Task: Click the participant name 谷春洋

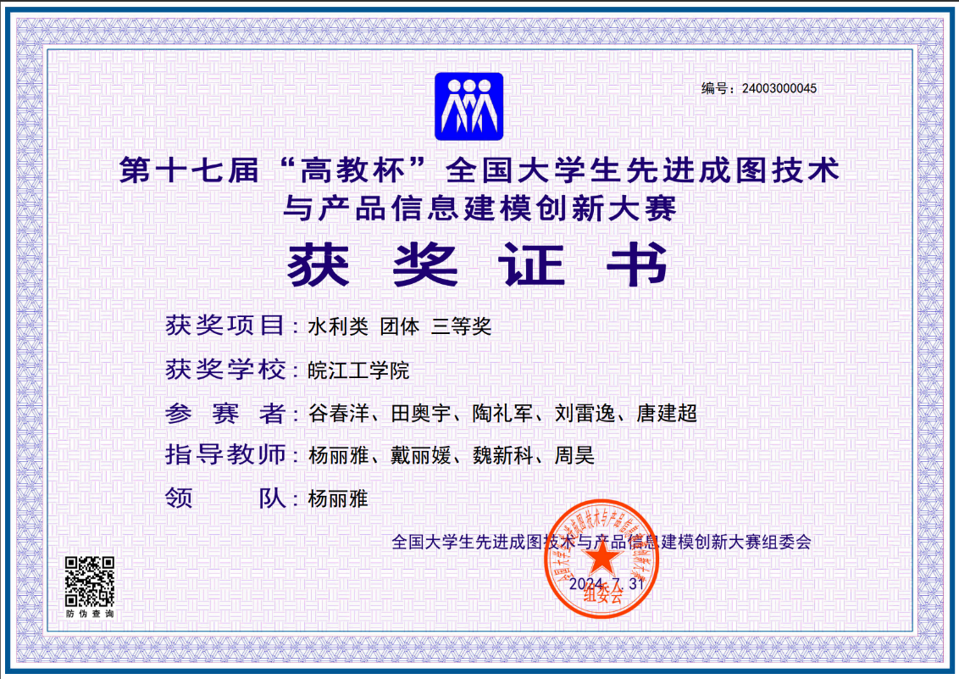Action: (x=338, y=415)
